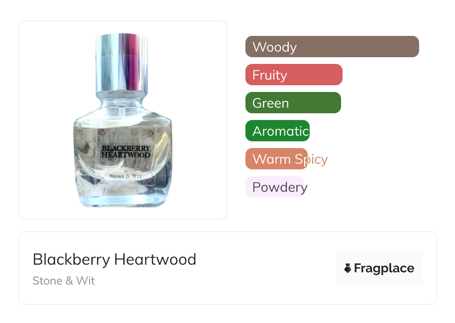Pick the Aromatic accord bar
Screen dimensions: 455x323
pos(278,131)
